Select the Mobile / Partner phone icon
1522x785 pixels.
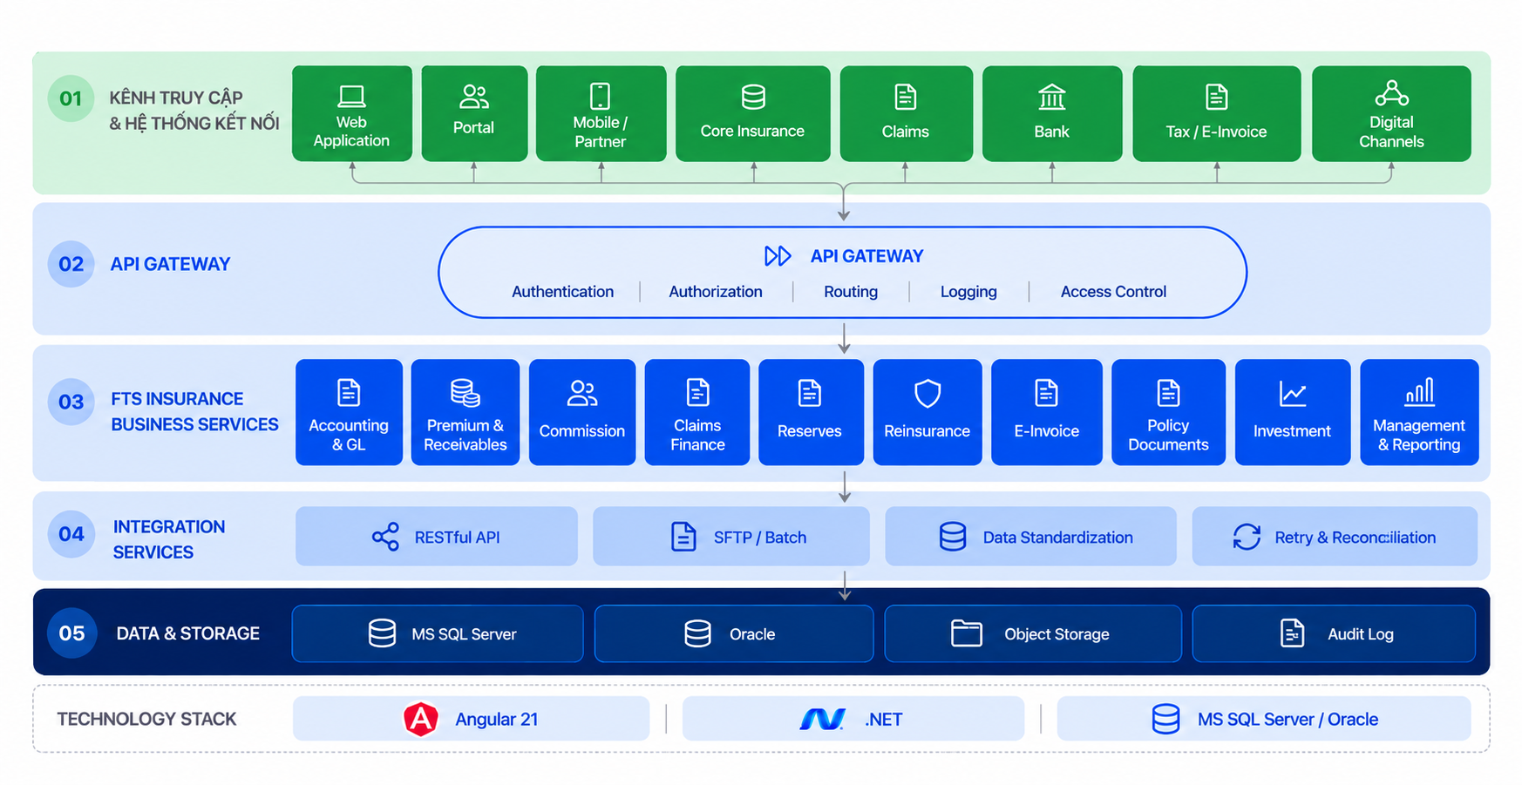(x=600, y=96)
